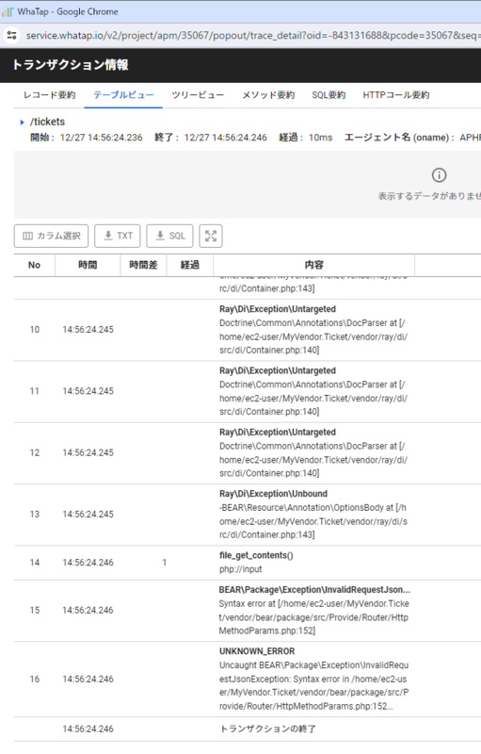This screenshot has width=481, height=754.
Task: Expand the /tickets transaction arrow
Action: point(22,123)
